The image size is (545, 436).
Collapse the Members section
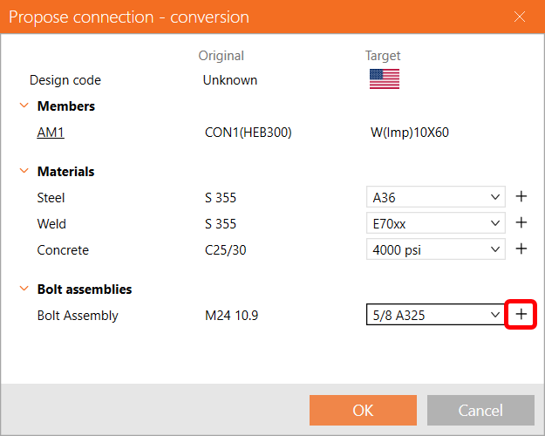pos(24,106)
